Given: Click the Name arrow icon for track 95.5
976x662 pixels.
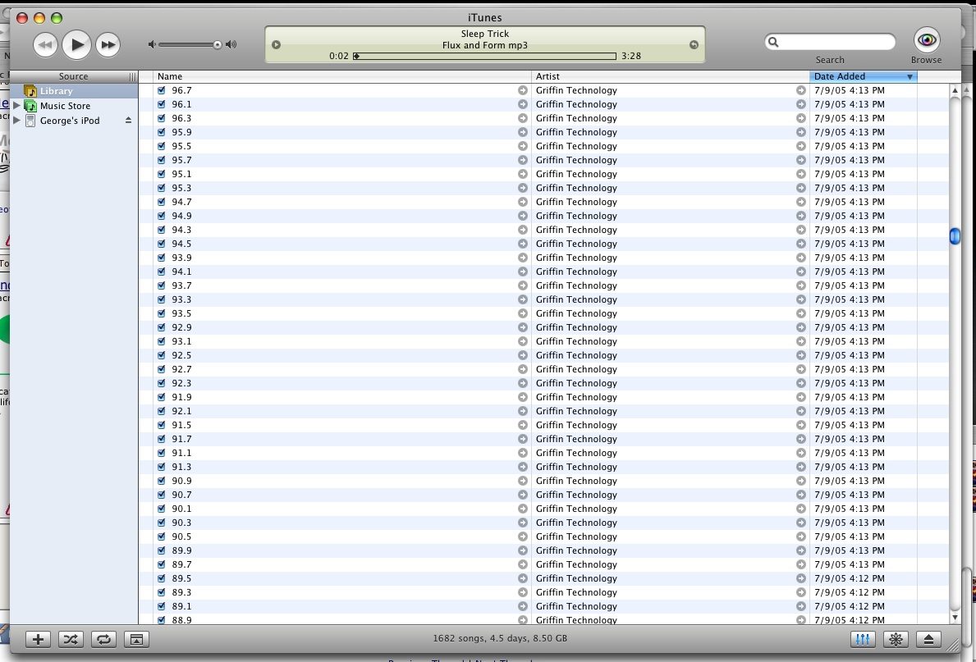Looking at the screenshot, I should click(523, 146).
